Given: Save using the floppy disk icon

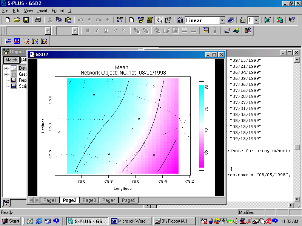Looking at the screenshot, I should tap(26, 20).
